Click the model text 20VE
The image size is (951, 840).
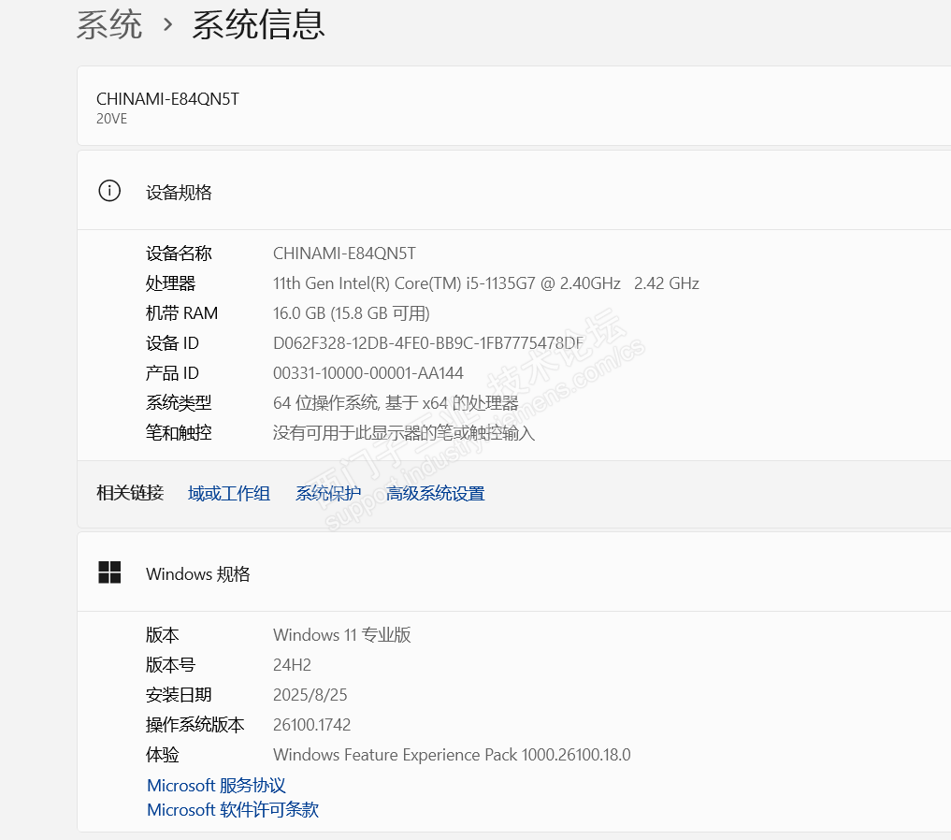(x=111, y=119)
